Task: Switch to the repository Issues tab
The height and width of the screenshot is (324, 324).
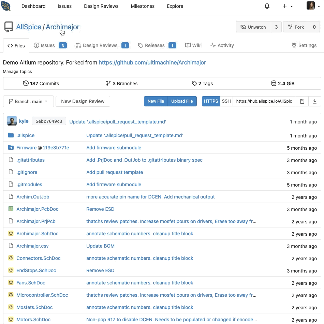Action: [50, 45]
